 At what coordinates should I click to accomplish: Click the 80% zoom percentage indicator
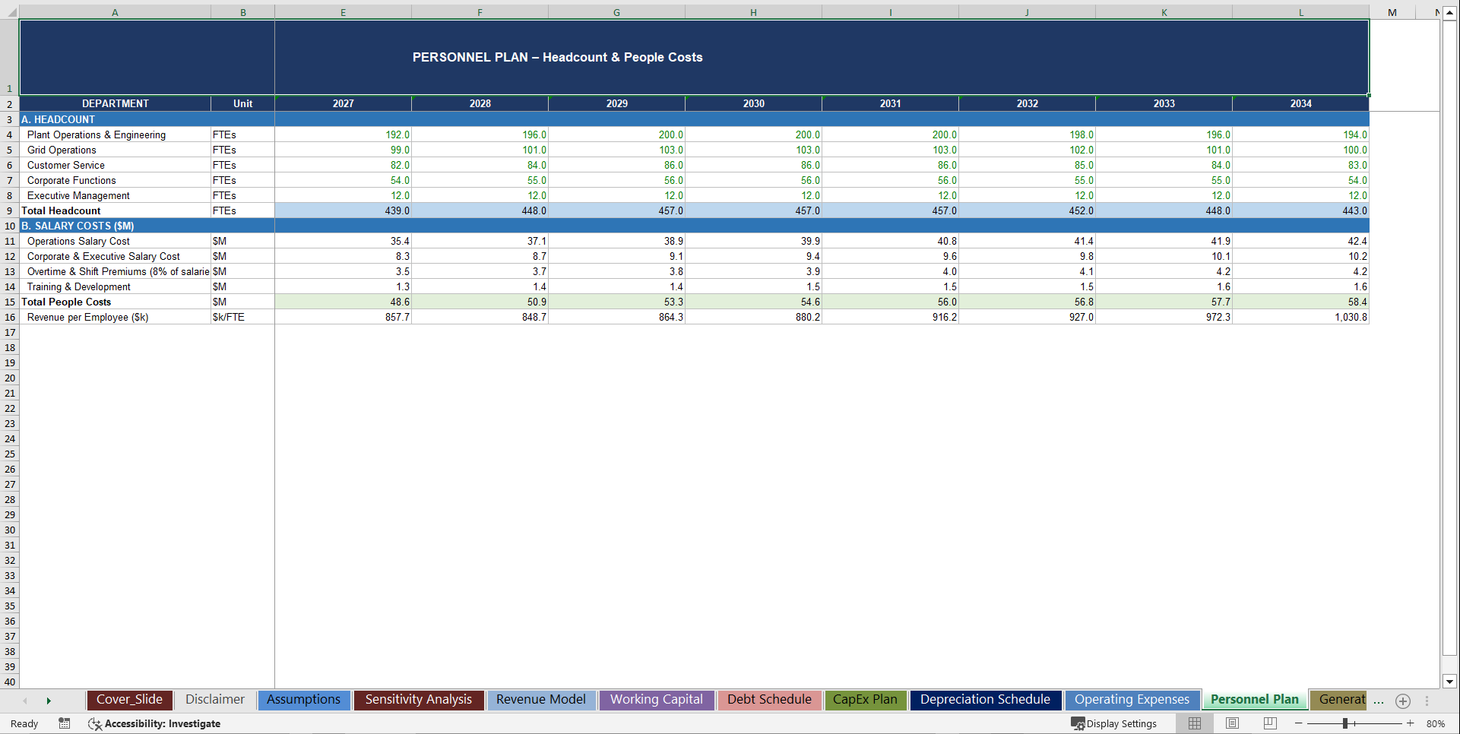pyautogui.click(x=1436, y=723)
